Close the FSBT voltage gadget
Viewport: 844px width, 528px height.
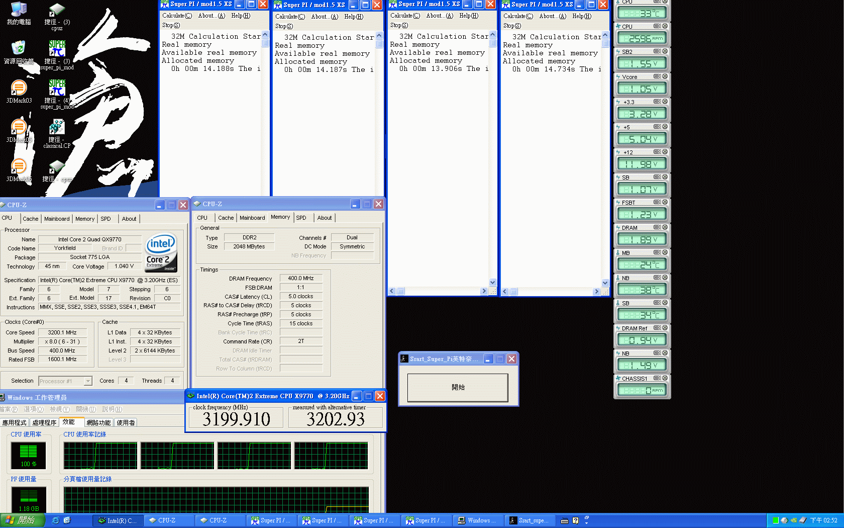[x=665, y=202]
